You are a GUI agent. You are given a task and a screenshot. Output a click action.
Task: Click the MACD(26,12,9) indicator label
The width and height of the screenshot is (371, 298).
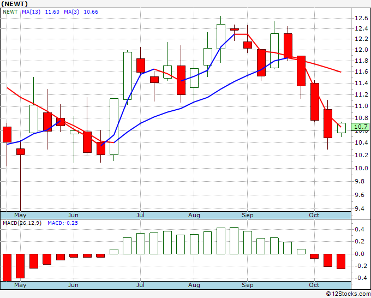(22, 223)
